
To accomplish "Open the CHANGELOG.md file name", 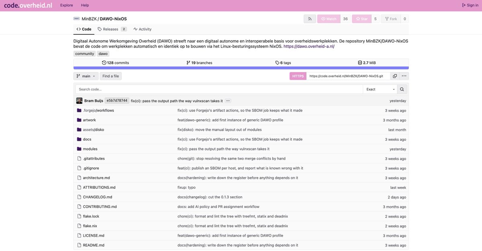I will point(98,197).
